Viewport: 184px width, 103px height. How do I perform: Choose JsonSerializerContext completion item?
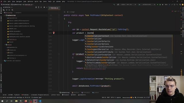[129, 36]
